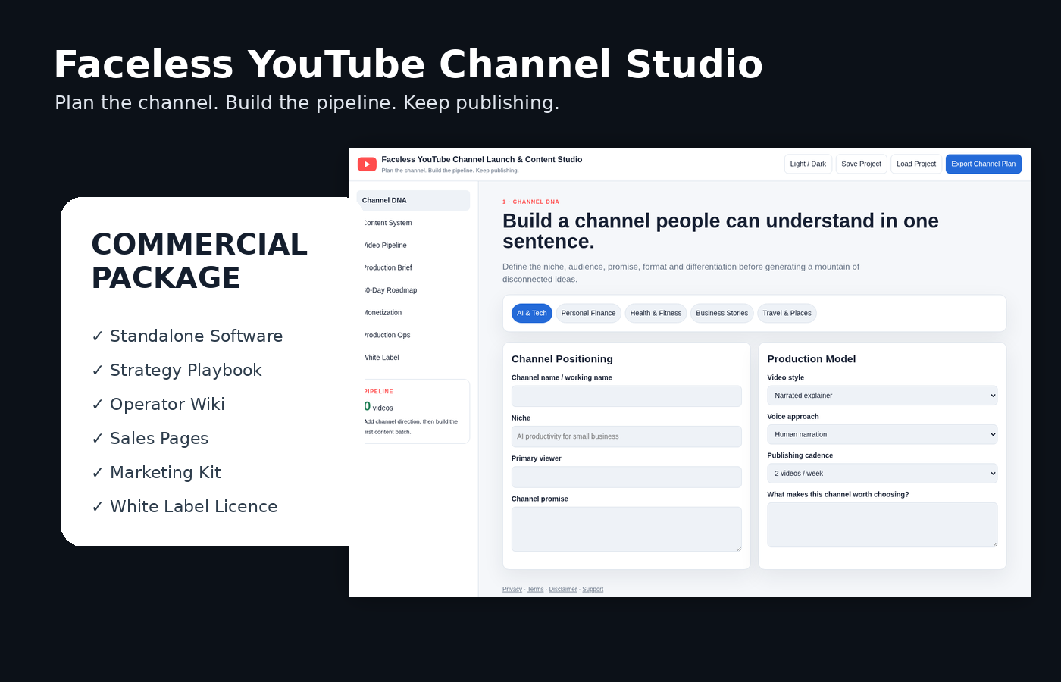Image resolution: width=1061 pixels, height=682 pixels.
Task: Select the Business Stories niche chip
Action: [721, 313]
